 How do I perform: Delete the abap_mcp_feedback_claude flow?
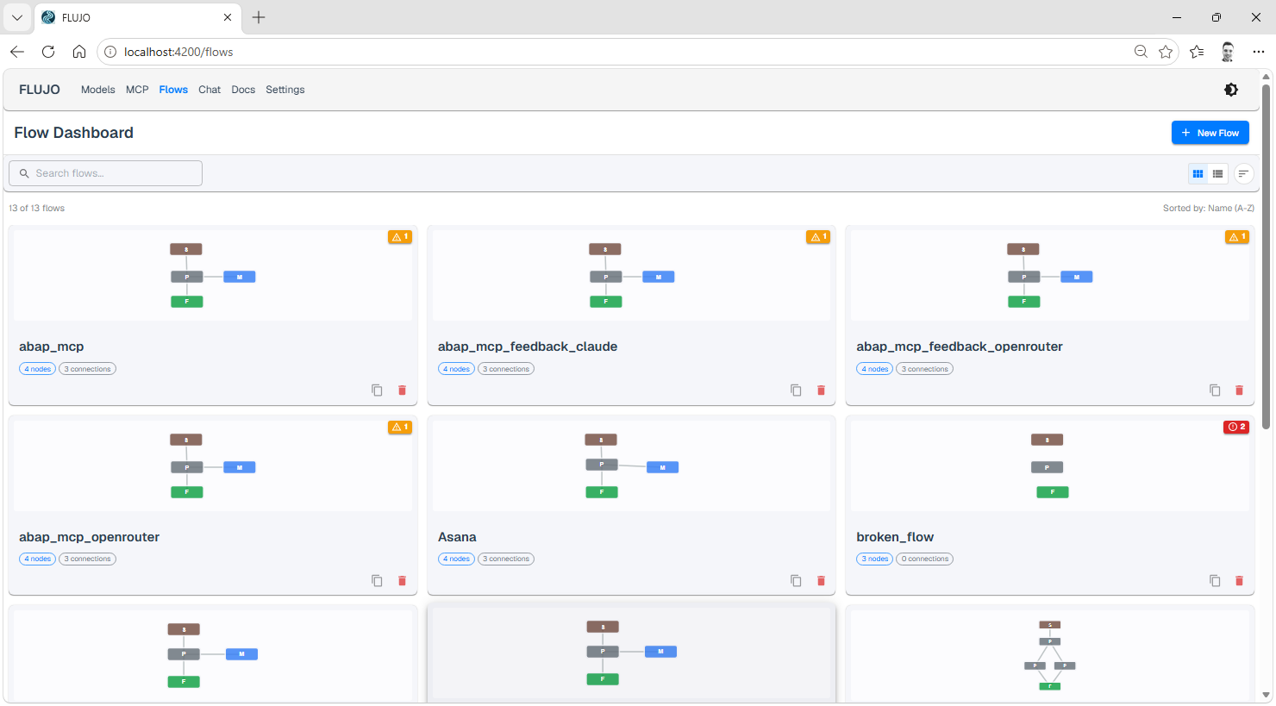pos(821,390)
